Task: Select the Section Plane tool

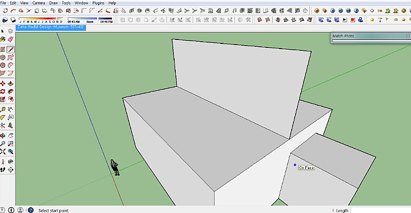Action: [10, 170]
